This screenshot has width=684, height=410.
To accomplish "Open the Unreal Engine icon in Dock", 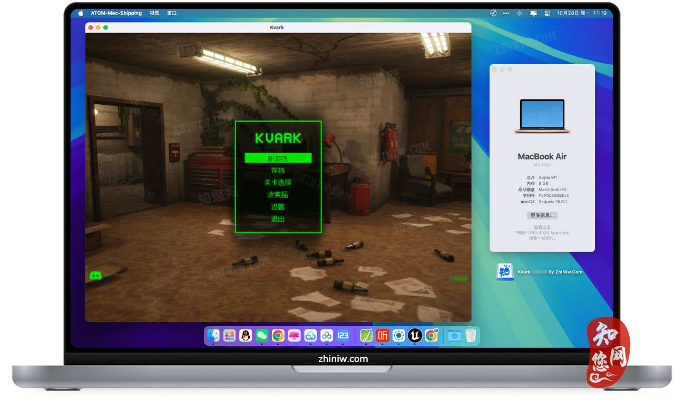I will point(415,335).
